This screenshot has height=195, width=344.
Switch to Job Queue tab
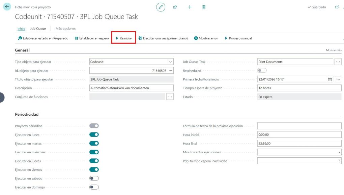click(38, 29)
